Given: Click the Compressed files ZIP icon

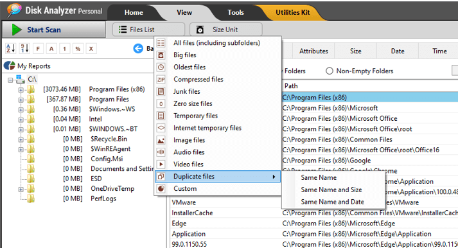Looking at the screenshot, I should 161,80.
